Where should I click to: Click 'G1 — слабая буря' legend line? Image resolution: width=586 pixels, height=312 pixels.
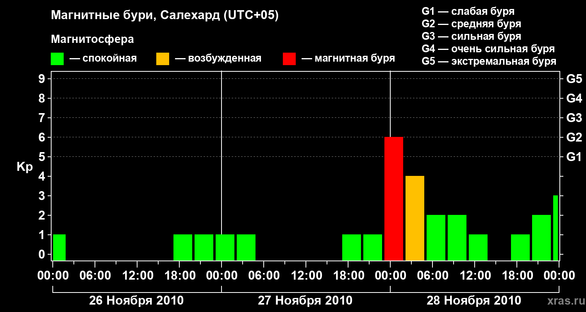click(x=468, y=11)
